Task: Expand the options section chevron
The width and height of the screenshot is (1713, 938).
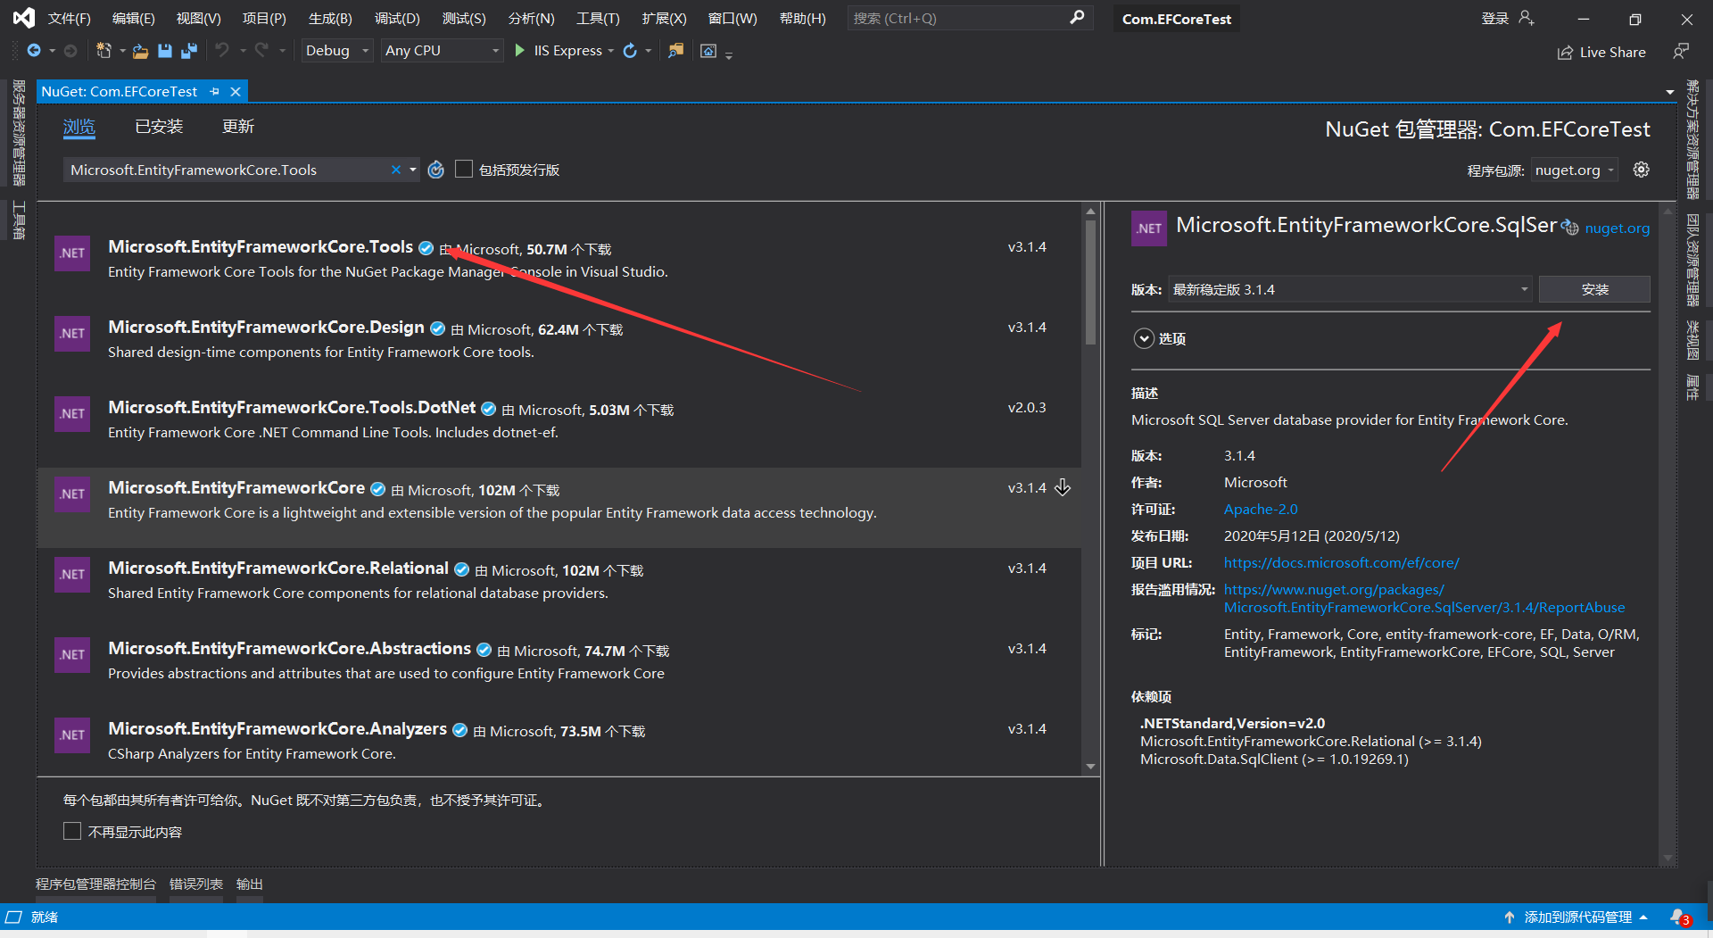Action: click(1144, 338)
